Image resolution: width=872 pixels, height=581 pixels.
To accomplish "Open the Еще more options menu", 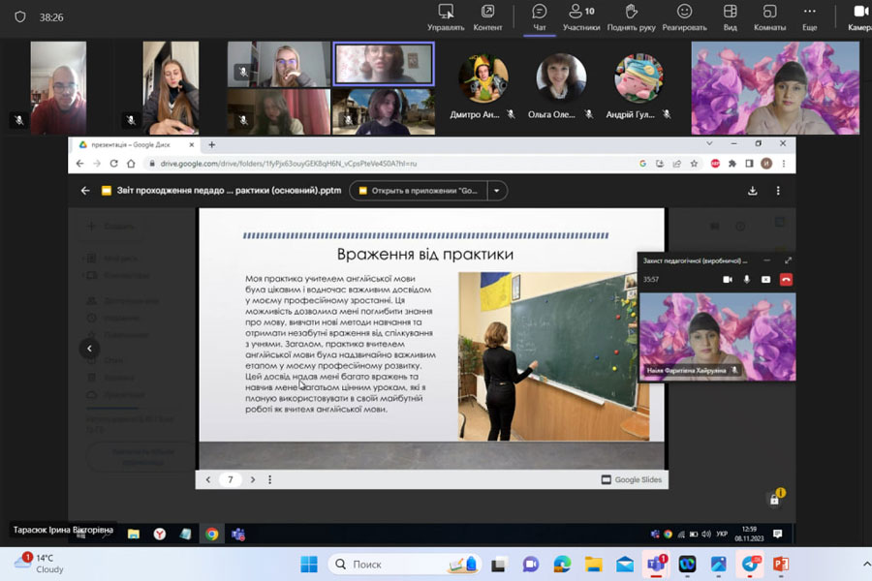I will pyautogui.click(x=810, y=16).
